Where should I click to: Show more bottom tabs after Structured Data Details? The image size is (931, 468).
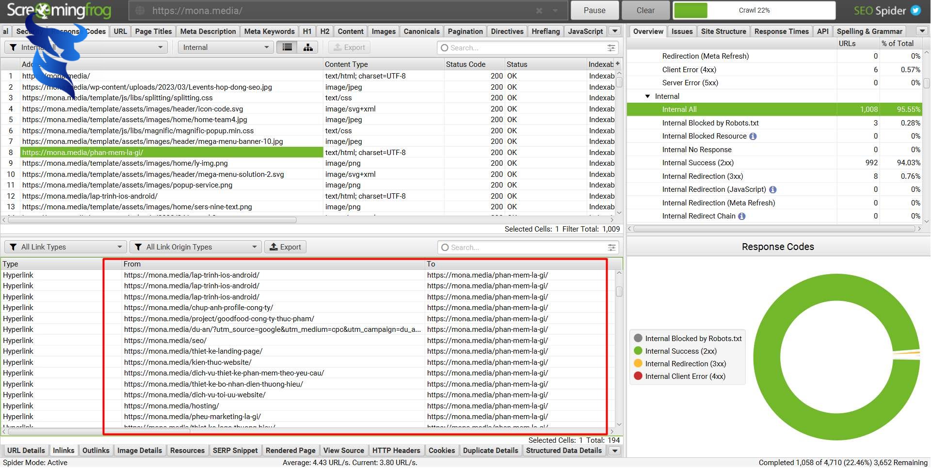[x=615, y=451]
